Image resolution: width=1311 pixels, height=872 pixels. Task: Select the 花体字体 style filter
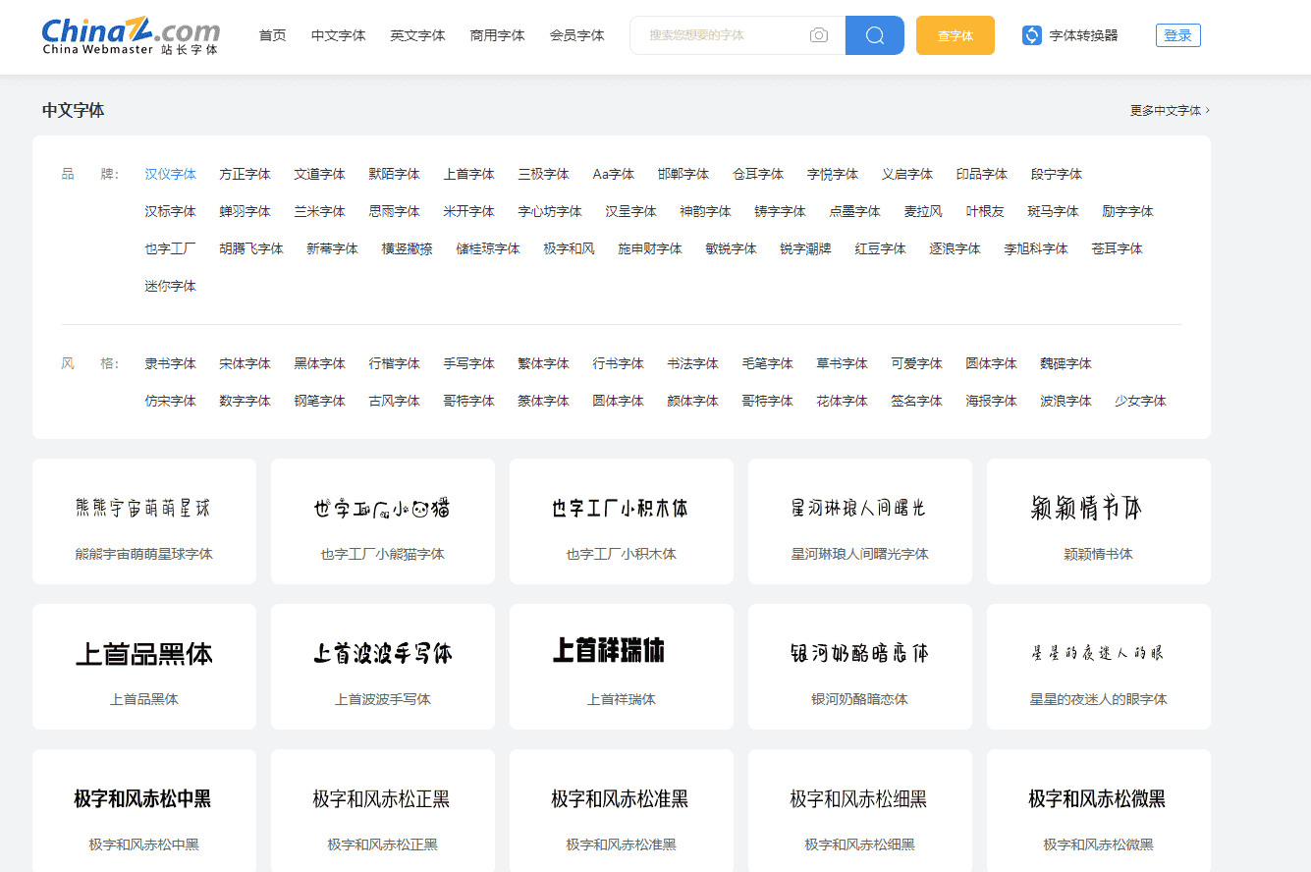pyautogui.click(x=843, y=401)
